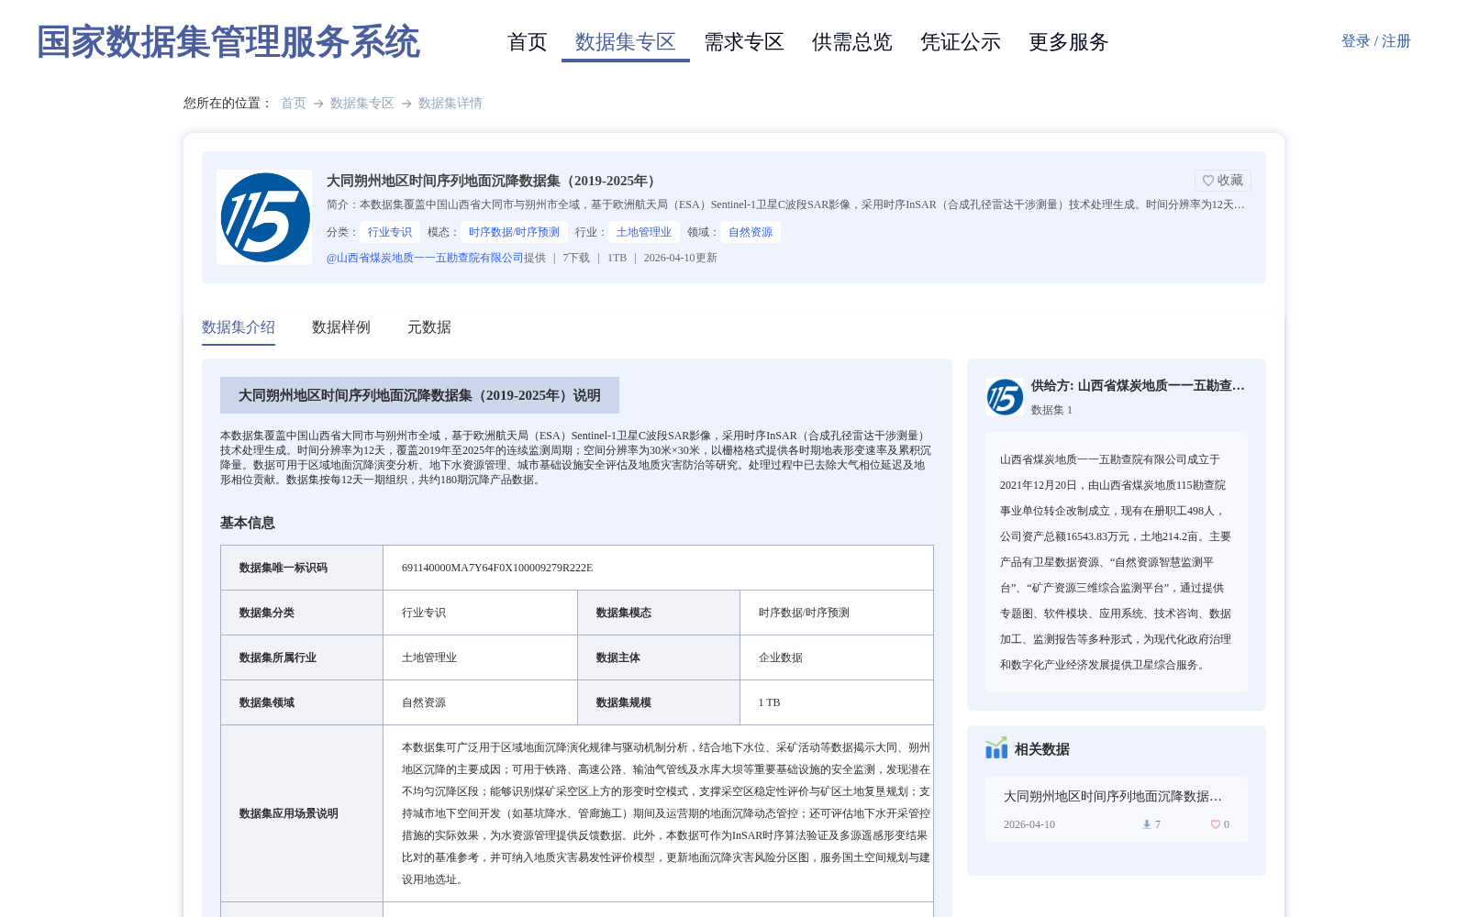Click breadcrumb arrow after 首页
1468x917 pixels.
tap(318, 104)
